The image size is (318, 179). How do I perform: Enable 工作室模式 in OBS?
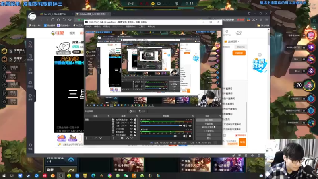pyautogui.click(x=209, y=131)
